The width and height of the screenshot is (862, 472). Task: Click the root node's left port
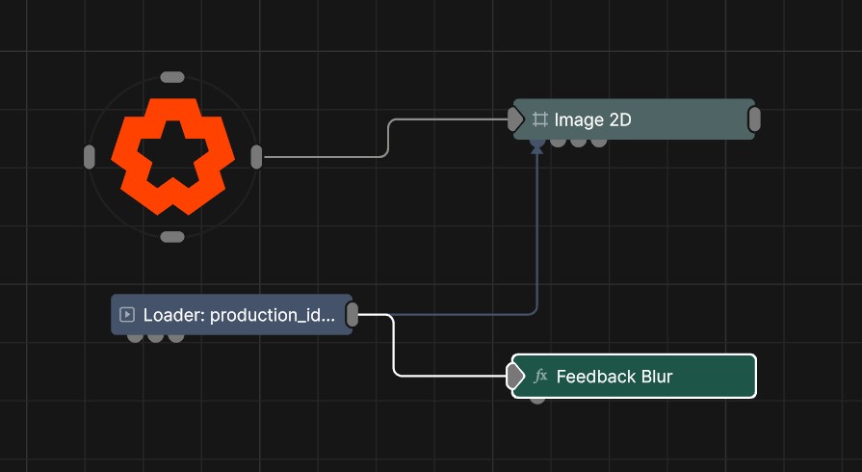tap(89, 157)
